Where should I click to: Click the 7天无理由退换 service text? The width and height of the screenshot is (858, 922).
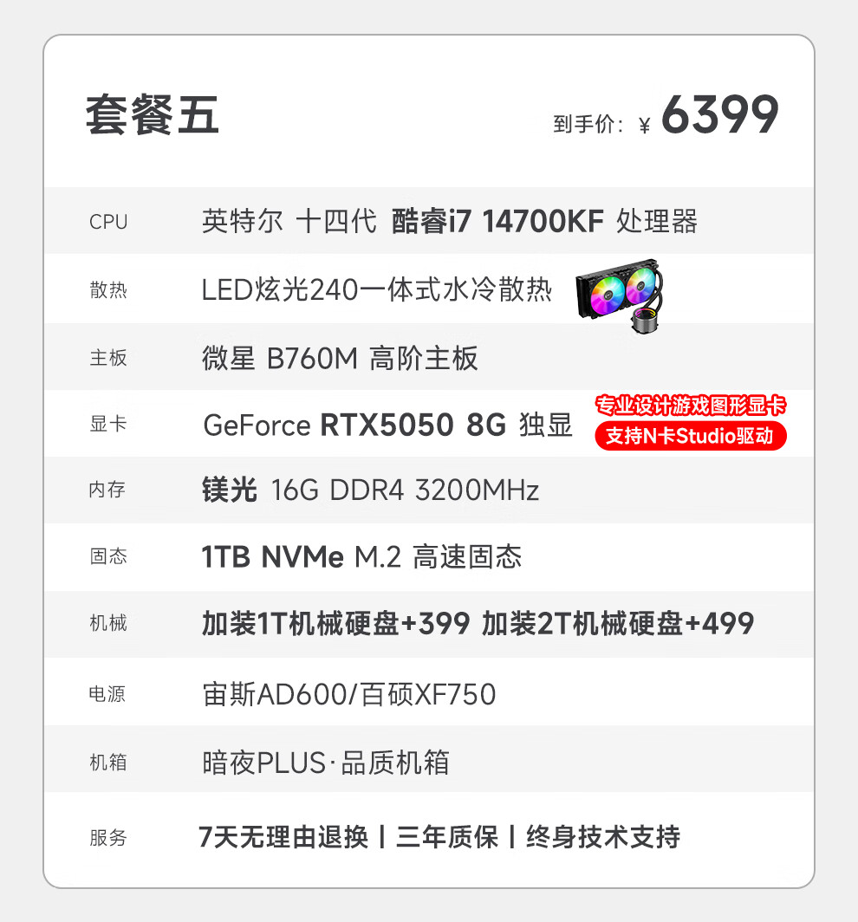(x=283, y=837)
